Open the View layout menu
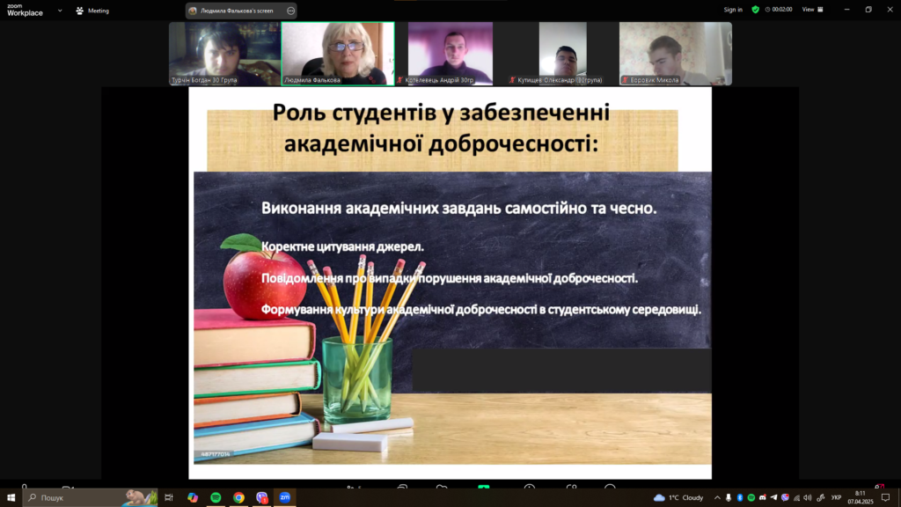Viewport: 901px width, 507px height. click(812, 10)
